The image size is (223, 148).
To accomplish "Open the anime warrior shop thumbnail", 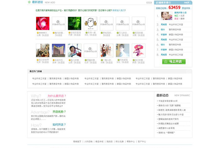I will pyautogui.click(x=43, y=50).
